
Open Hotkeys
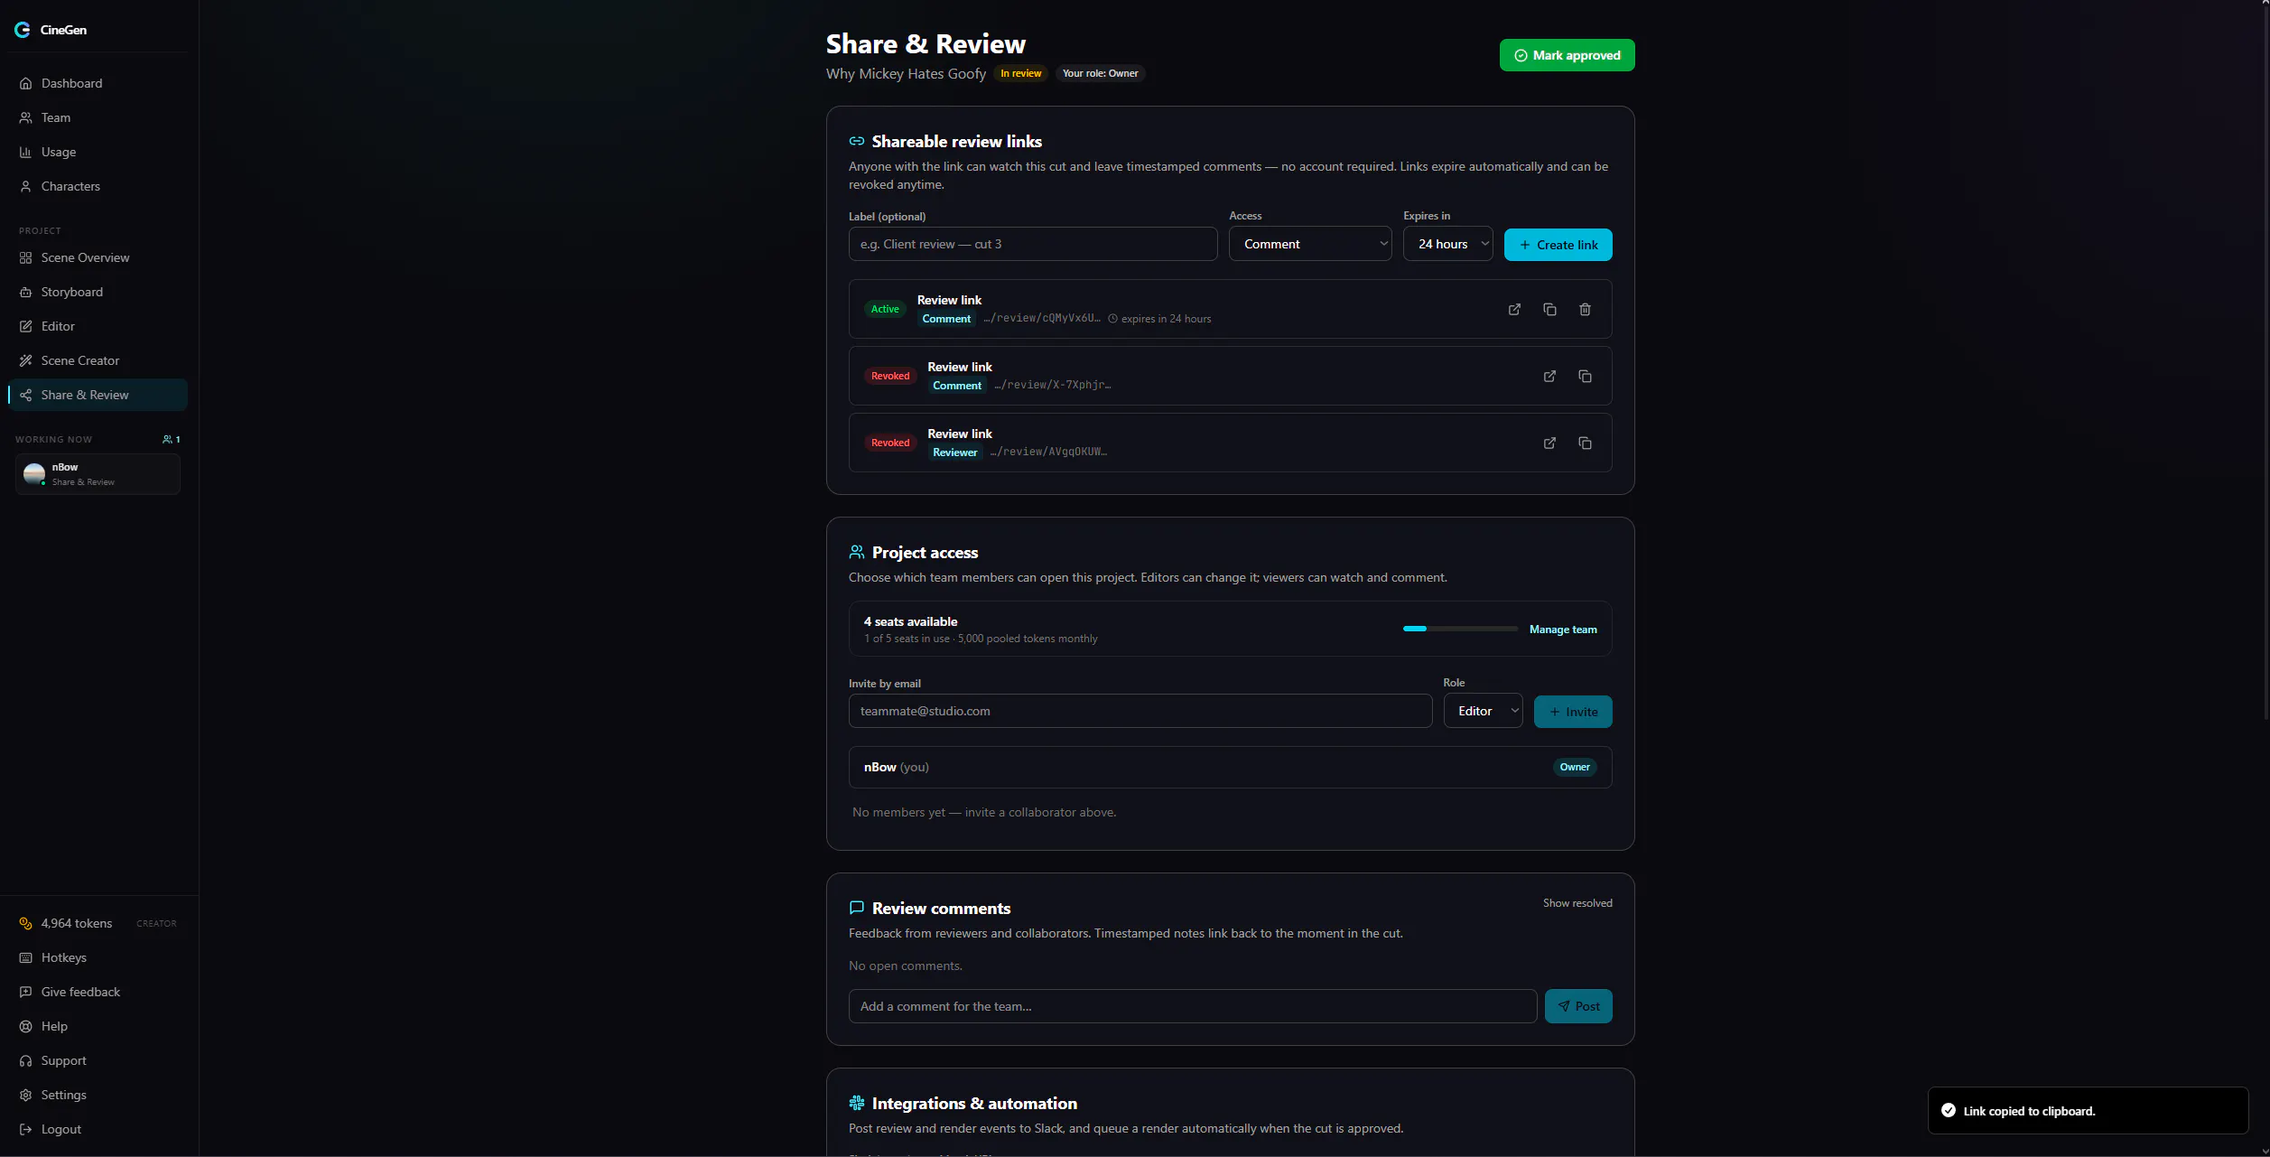[x=98, y=957]
